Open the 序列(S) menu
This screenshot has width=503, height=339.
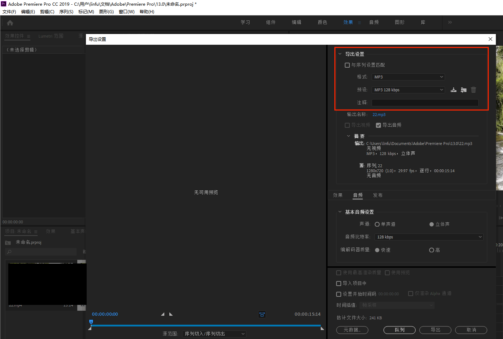66,12
